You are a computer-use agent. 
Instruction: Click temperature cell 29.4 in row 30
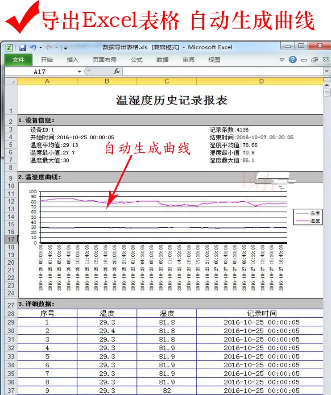[107, 331]
